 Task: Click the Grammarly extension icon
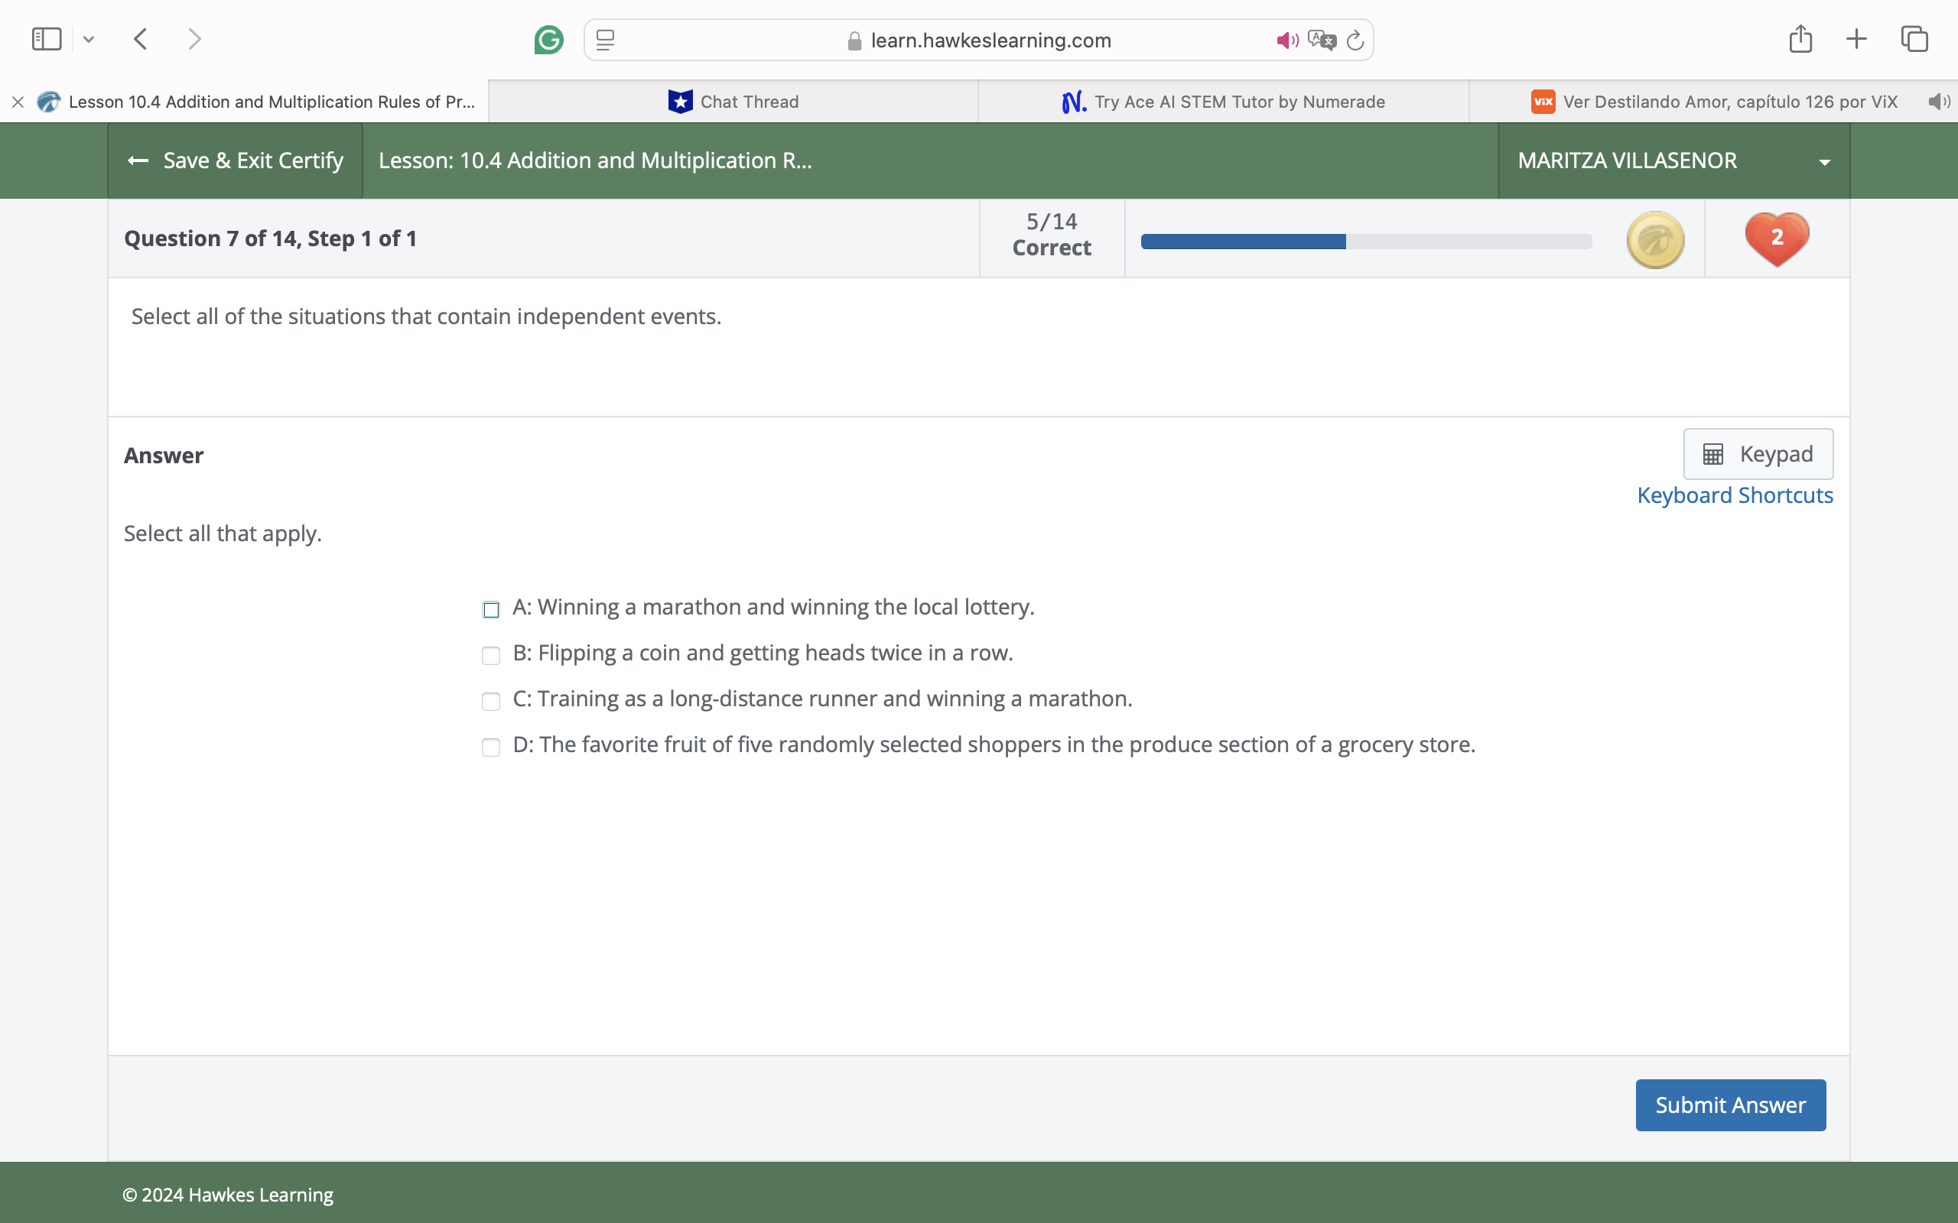coord(548,40)
